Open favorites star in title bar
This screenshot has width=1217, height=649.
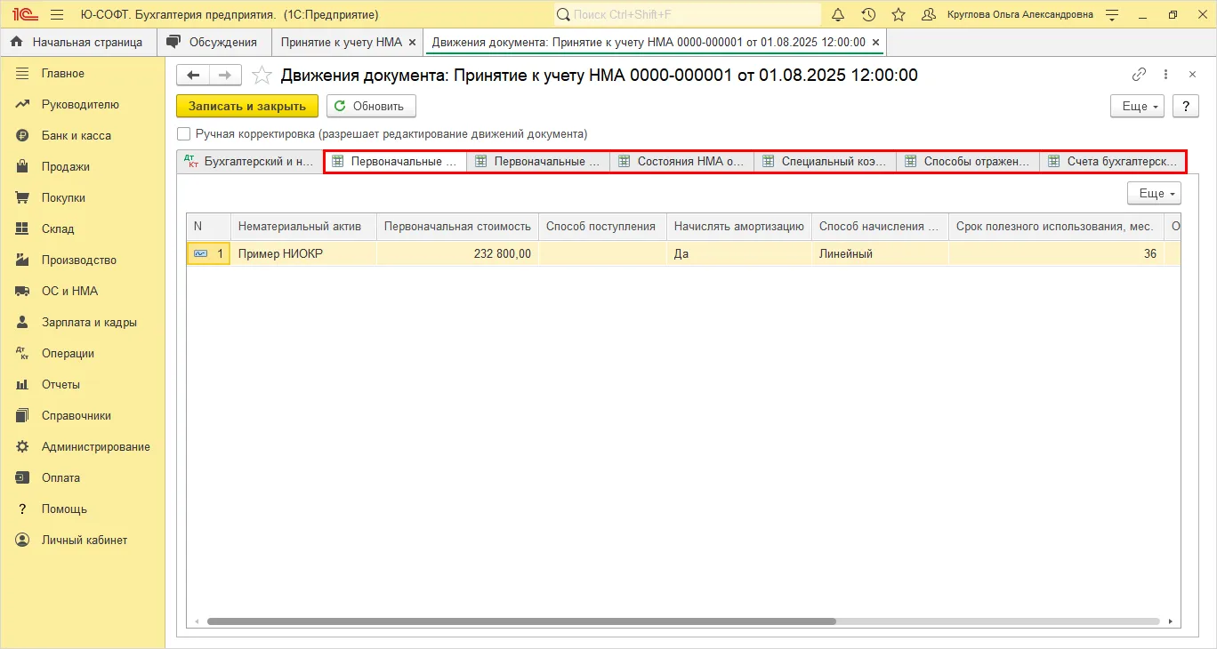[x=899, y=15]
